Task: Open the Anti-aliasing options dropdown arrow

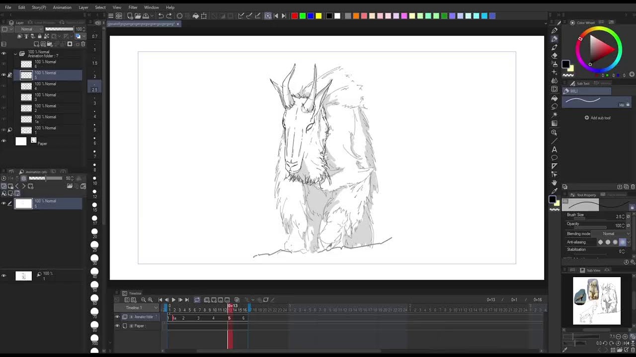Action: pyautogui.click(x=629, y=242)
